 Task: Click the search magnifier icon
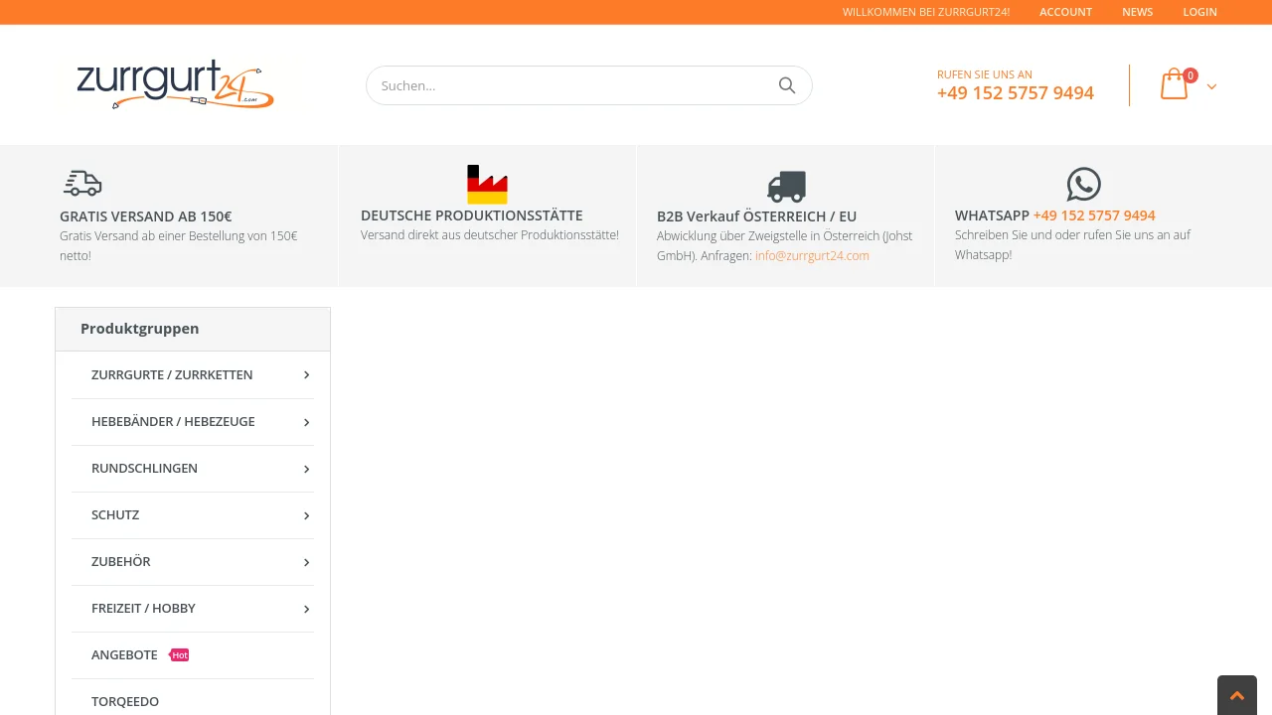click(787, 85)
